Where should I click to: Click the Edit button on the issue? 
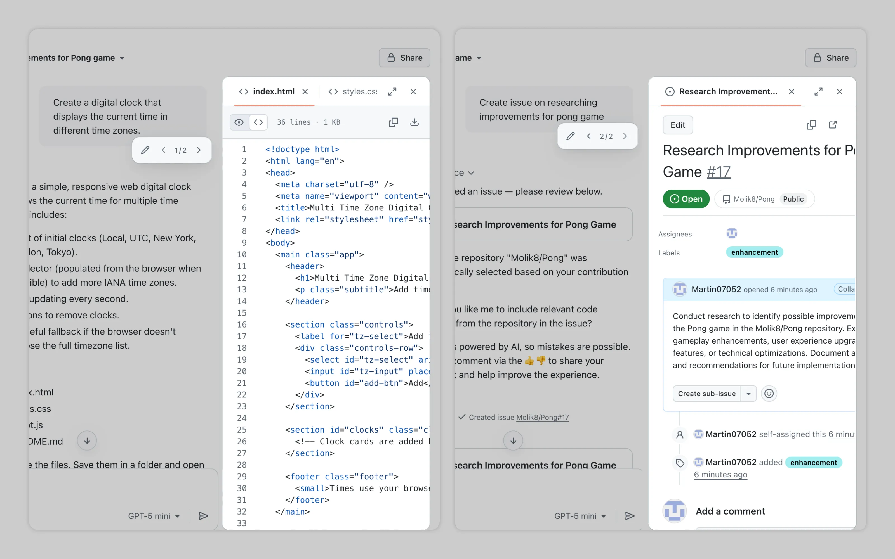(677, 125)
